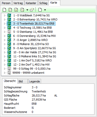
Task: Select row '4 - 0 Teichweg 15,5981 ha ERB'
Action: [x=33, y=28]
